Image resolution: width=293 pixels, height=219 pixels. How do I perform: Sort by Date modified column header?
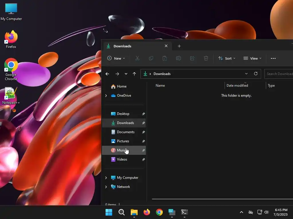pos(245,86)
